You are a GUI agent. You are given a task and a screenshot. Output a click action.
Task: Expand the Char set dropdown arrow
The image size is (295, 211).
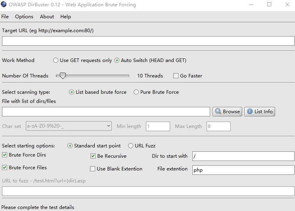pos(108,126)
